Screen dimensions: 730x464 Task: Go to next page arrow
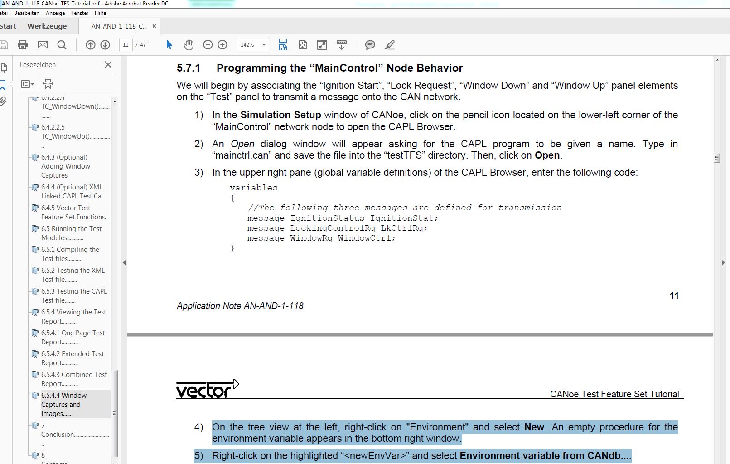pyautogui.click(x=105, y=44)
